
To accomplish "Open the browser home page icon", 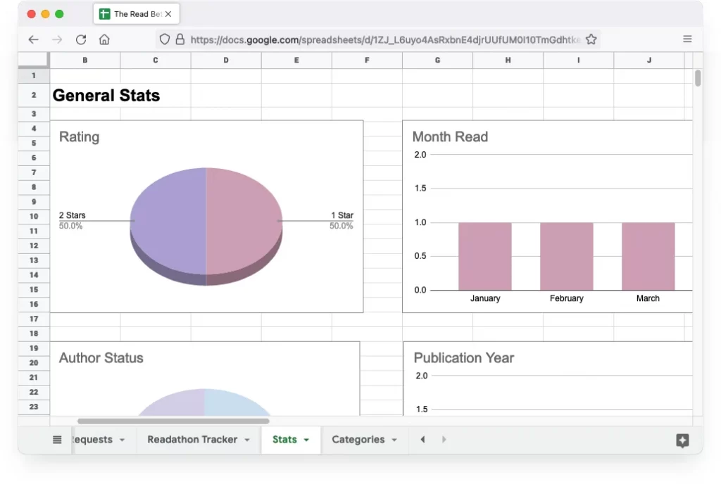I will pyautogui.click(x=104, y=39).
